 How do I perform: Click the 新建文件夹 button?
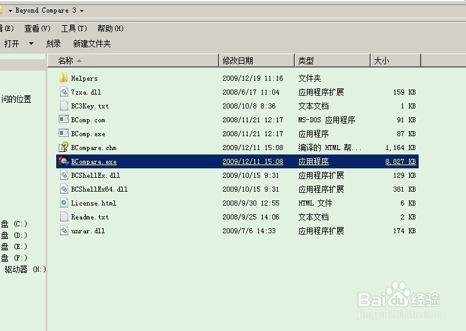tap(92, 44)
